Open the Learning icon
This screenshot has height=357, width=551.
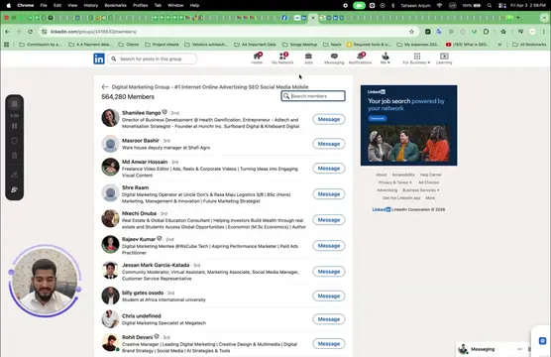444,59
